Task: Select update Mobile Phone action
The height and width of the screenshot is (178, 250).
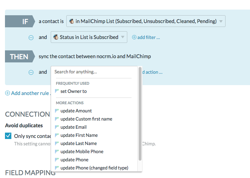Action: coord(82,151)
